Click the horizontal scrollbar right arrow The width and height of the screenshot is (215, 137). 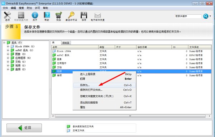pyautogui.click(x=210, y=116)
